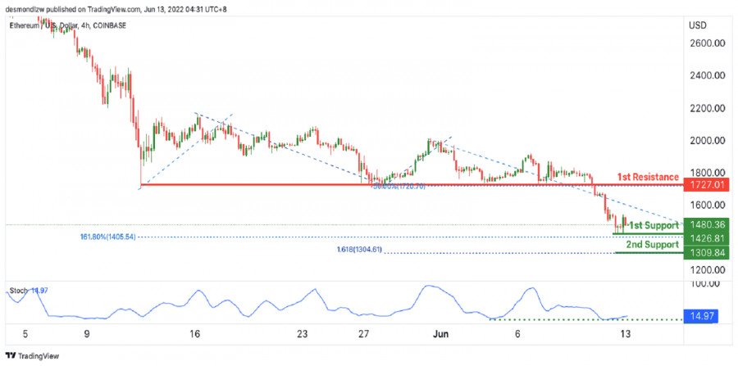
Task: Click the '6' date axis label
Action: [x=517, y=335]
